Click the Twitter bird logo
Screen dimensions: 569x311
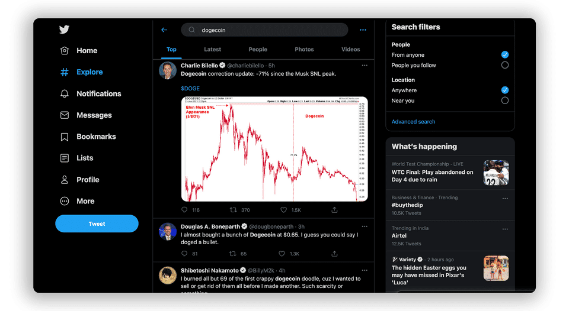(x=64, y=30)
